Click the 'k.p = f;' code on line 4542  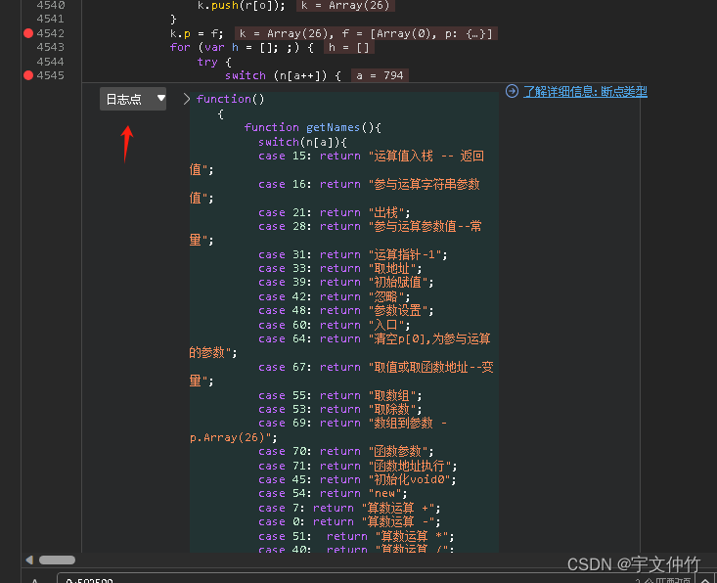197,33
